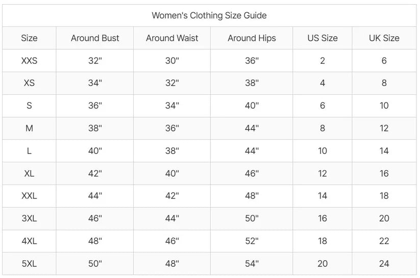Viewport: 420px width, 278px height.
Task: Click the XXS size row label
Action: (29, 61)
